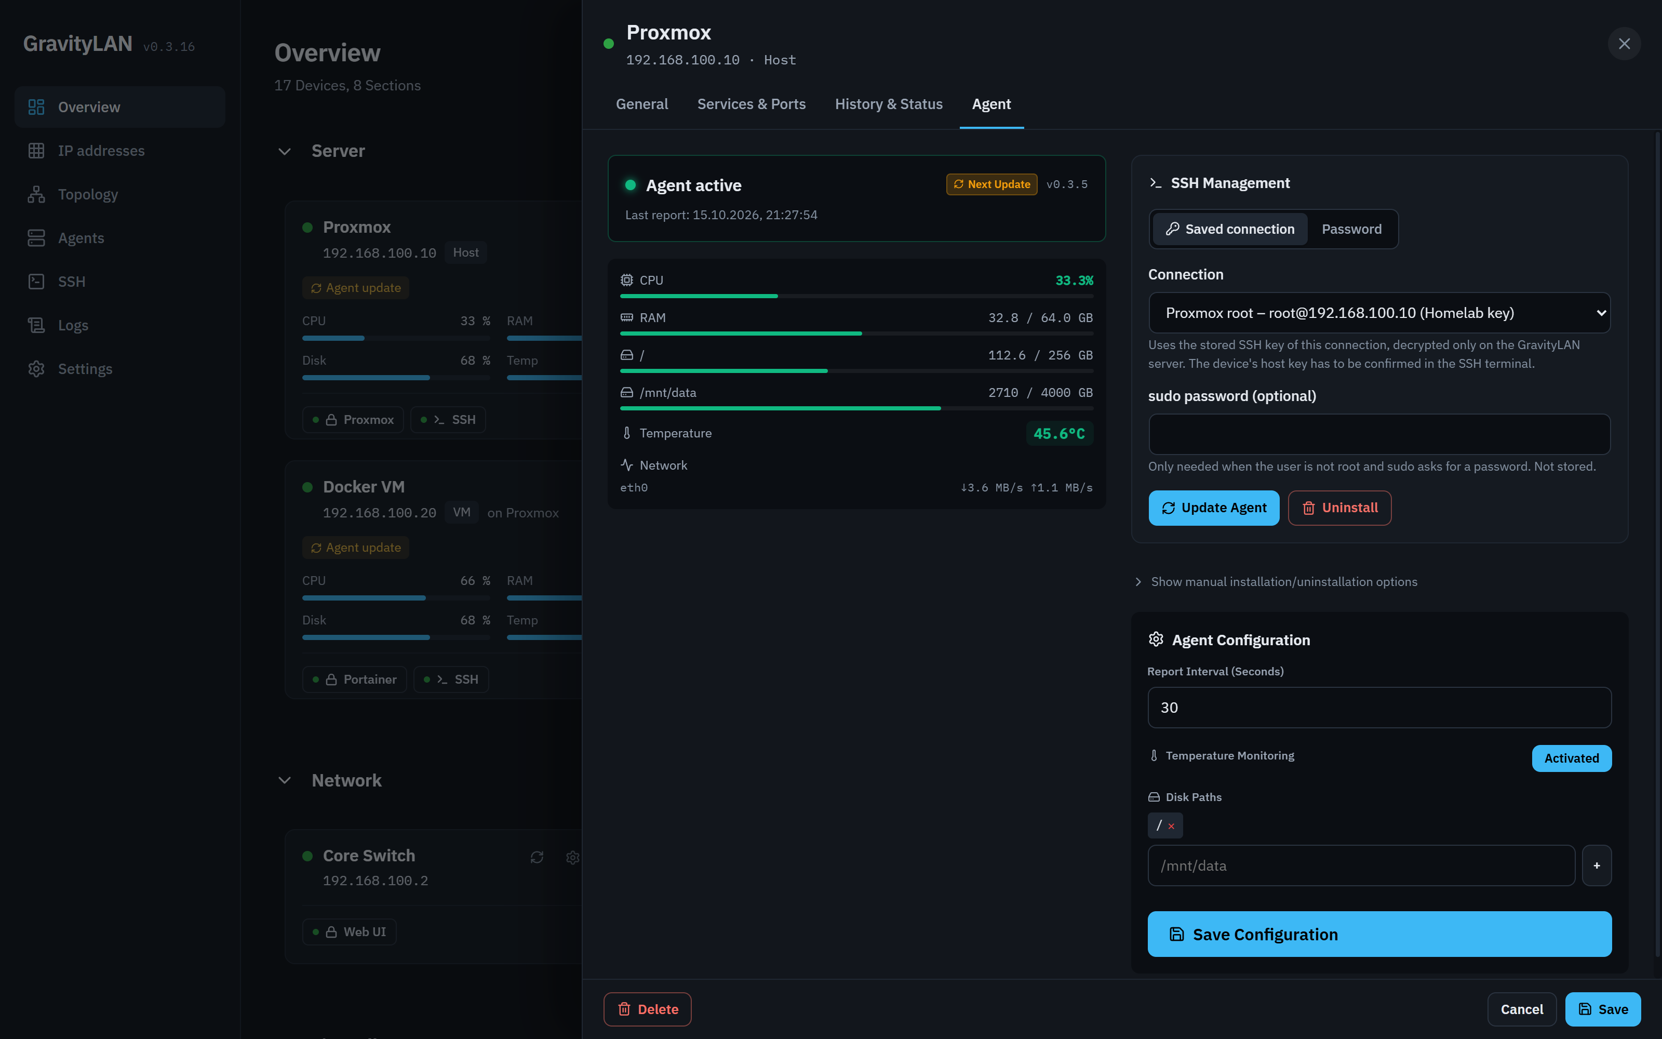Toggle Temperature Monitoring Activated switch

pos(1571,758)
